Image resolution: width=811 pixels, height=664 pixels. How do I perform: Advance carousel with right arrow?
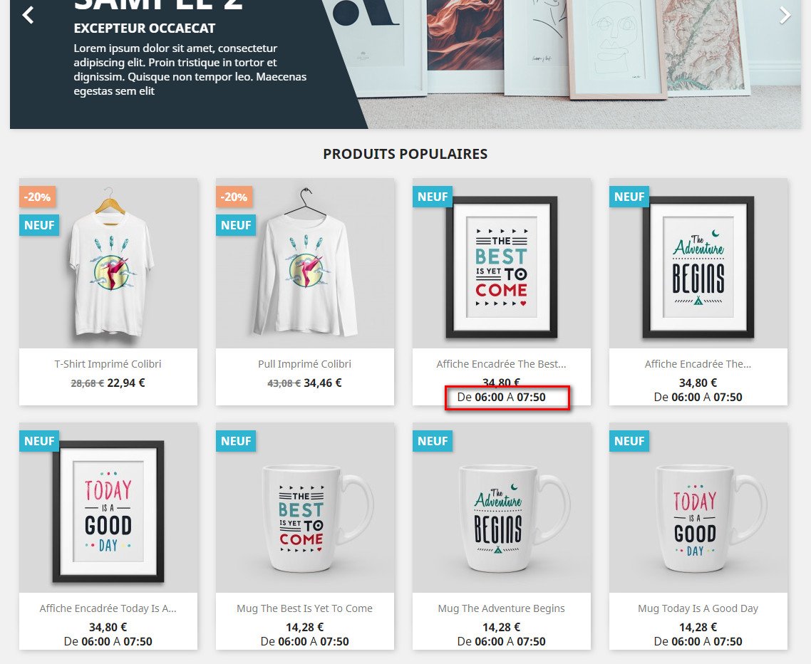click(785, 15)
